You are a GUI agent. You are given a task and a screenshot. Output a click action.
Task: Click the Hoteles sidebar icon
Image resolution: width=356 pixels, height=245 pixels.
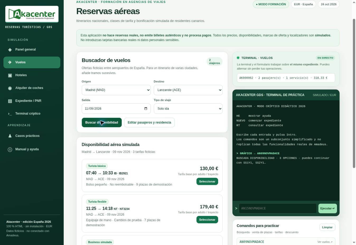(10, 75)
